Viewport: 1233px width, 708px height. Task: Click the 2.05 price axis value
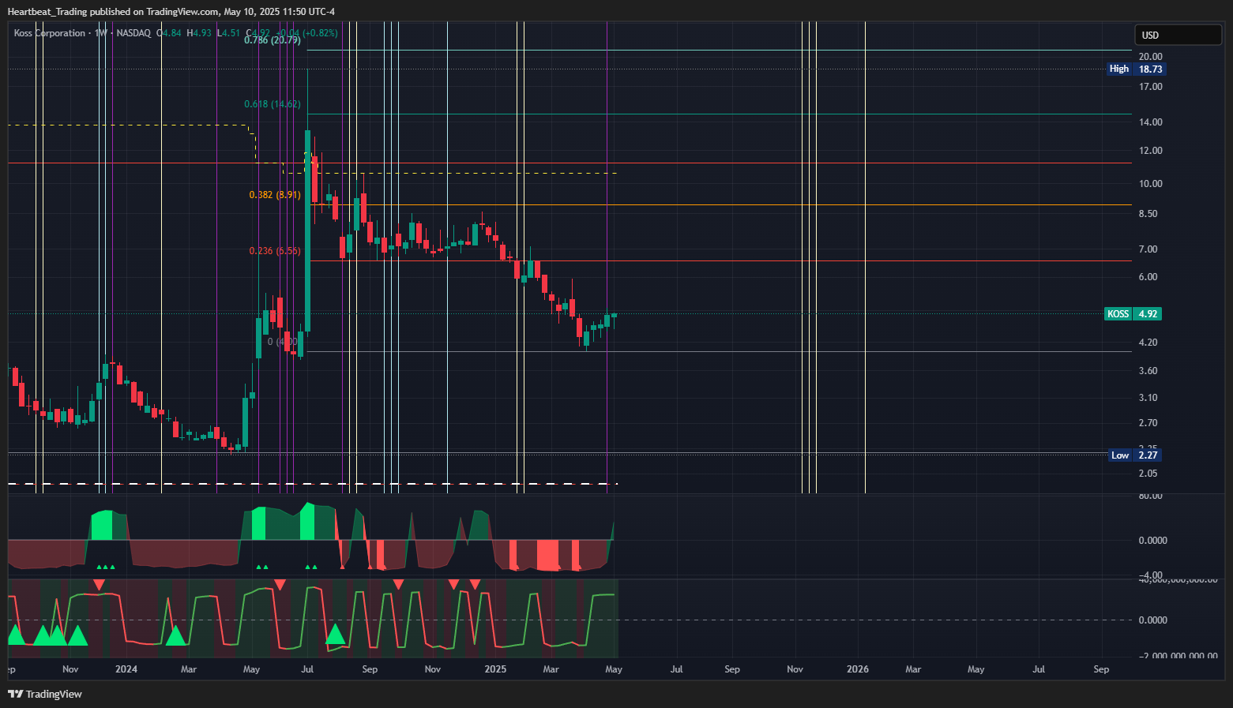click(x=1148, y=474)
